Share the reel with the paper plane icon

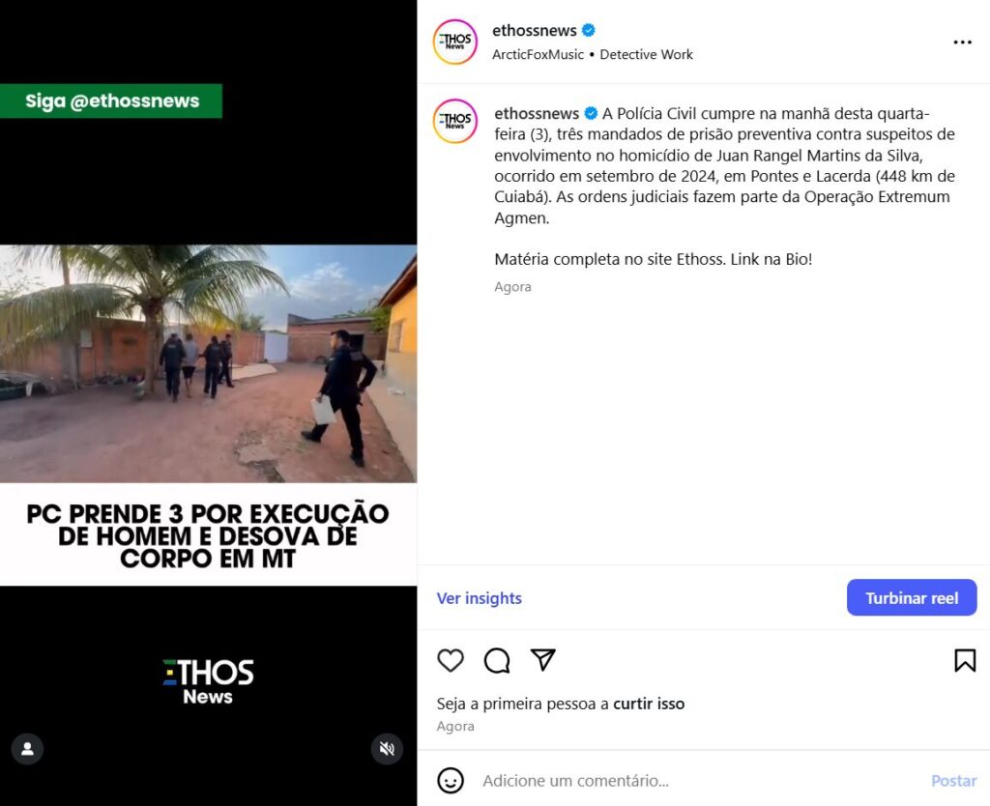543,659
